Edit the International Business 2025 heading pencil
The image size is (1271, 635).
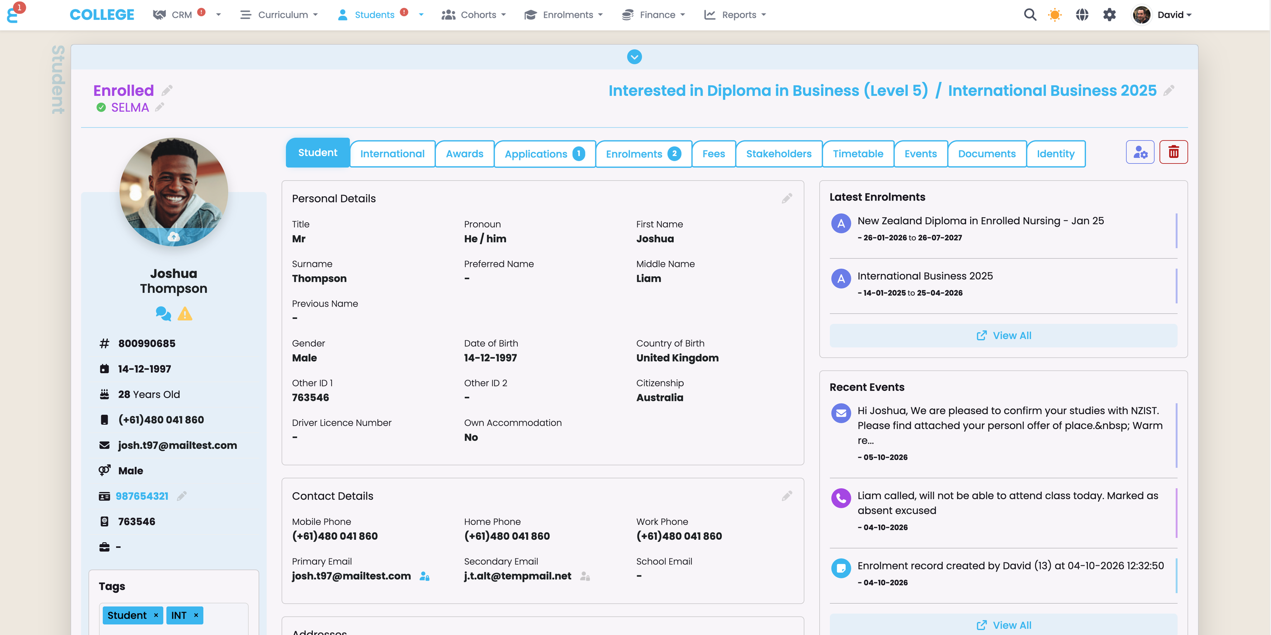[1169, 90]
